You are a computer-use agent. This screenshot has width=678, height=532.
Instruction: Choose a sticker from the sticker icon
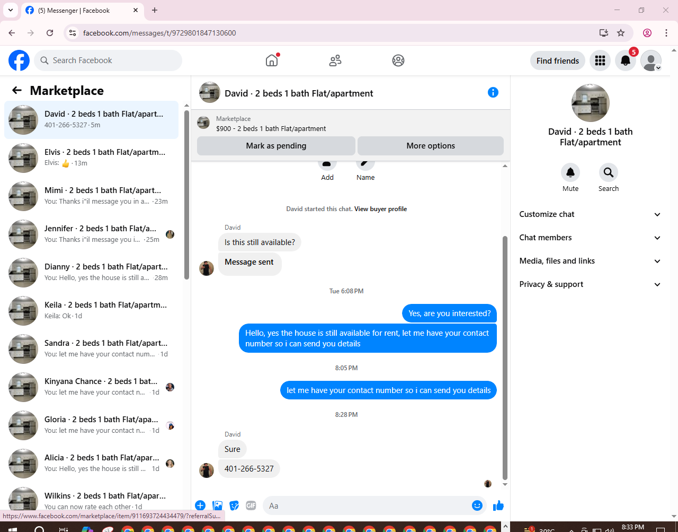click(x=234, y=505)
